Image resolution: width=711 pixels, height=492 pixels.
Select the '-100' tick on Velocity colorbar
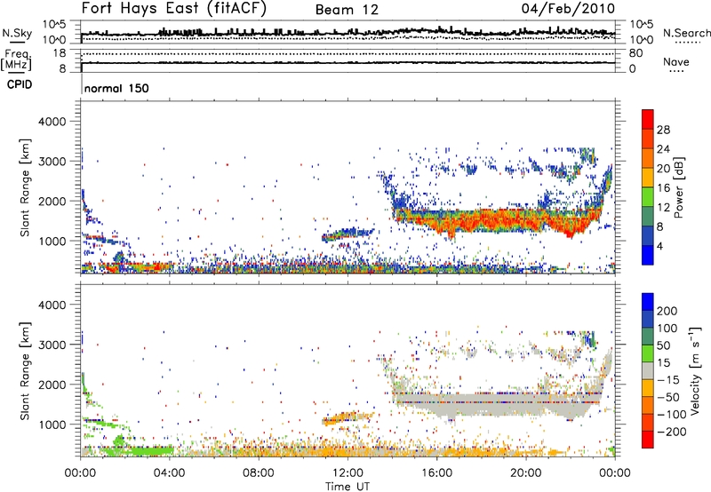pyautogui.click(x=672, y=415)
